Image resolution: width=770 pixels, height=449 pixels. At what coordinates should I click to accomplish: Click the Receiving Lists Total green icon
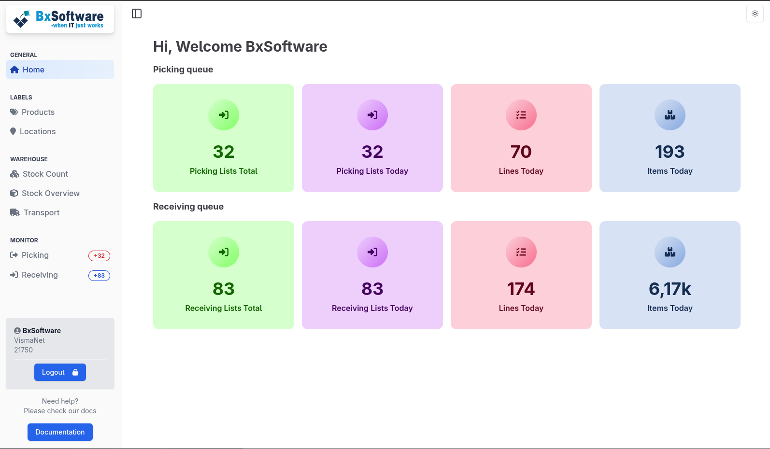pos(224,252)
